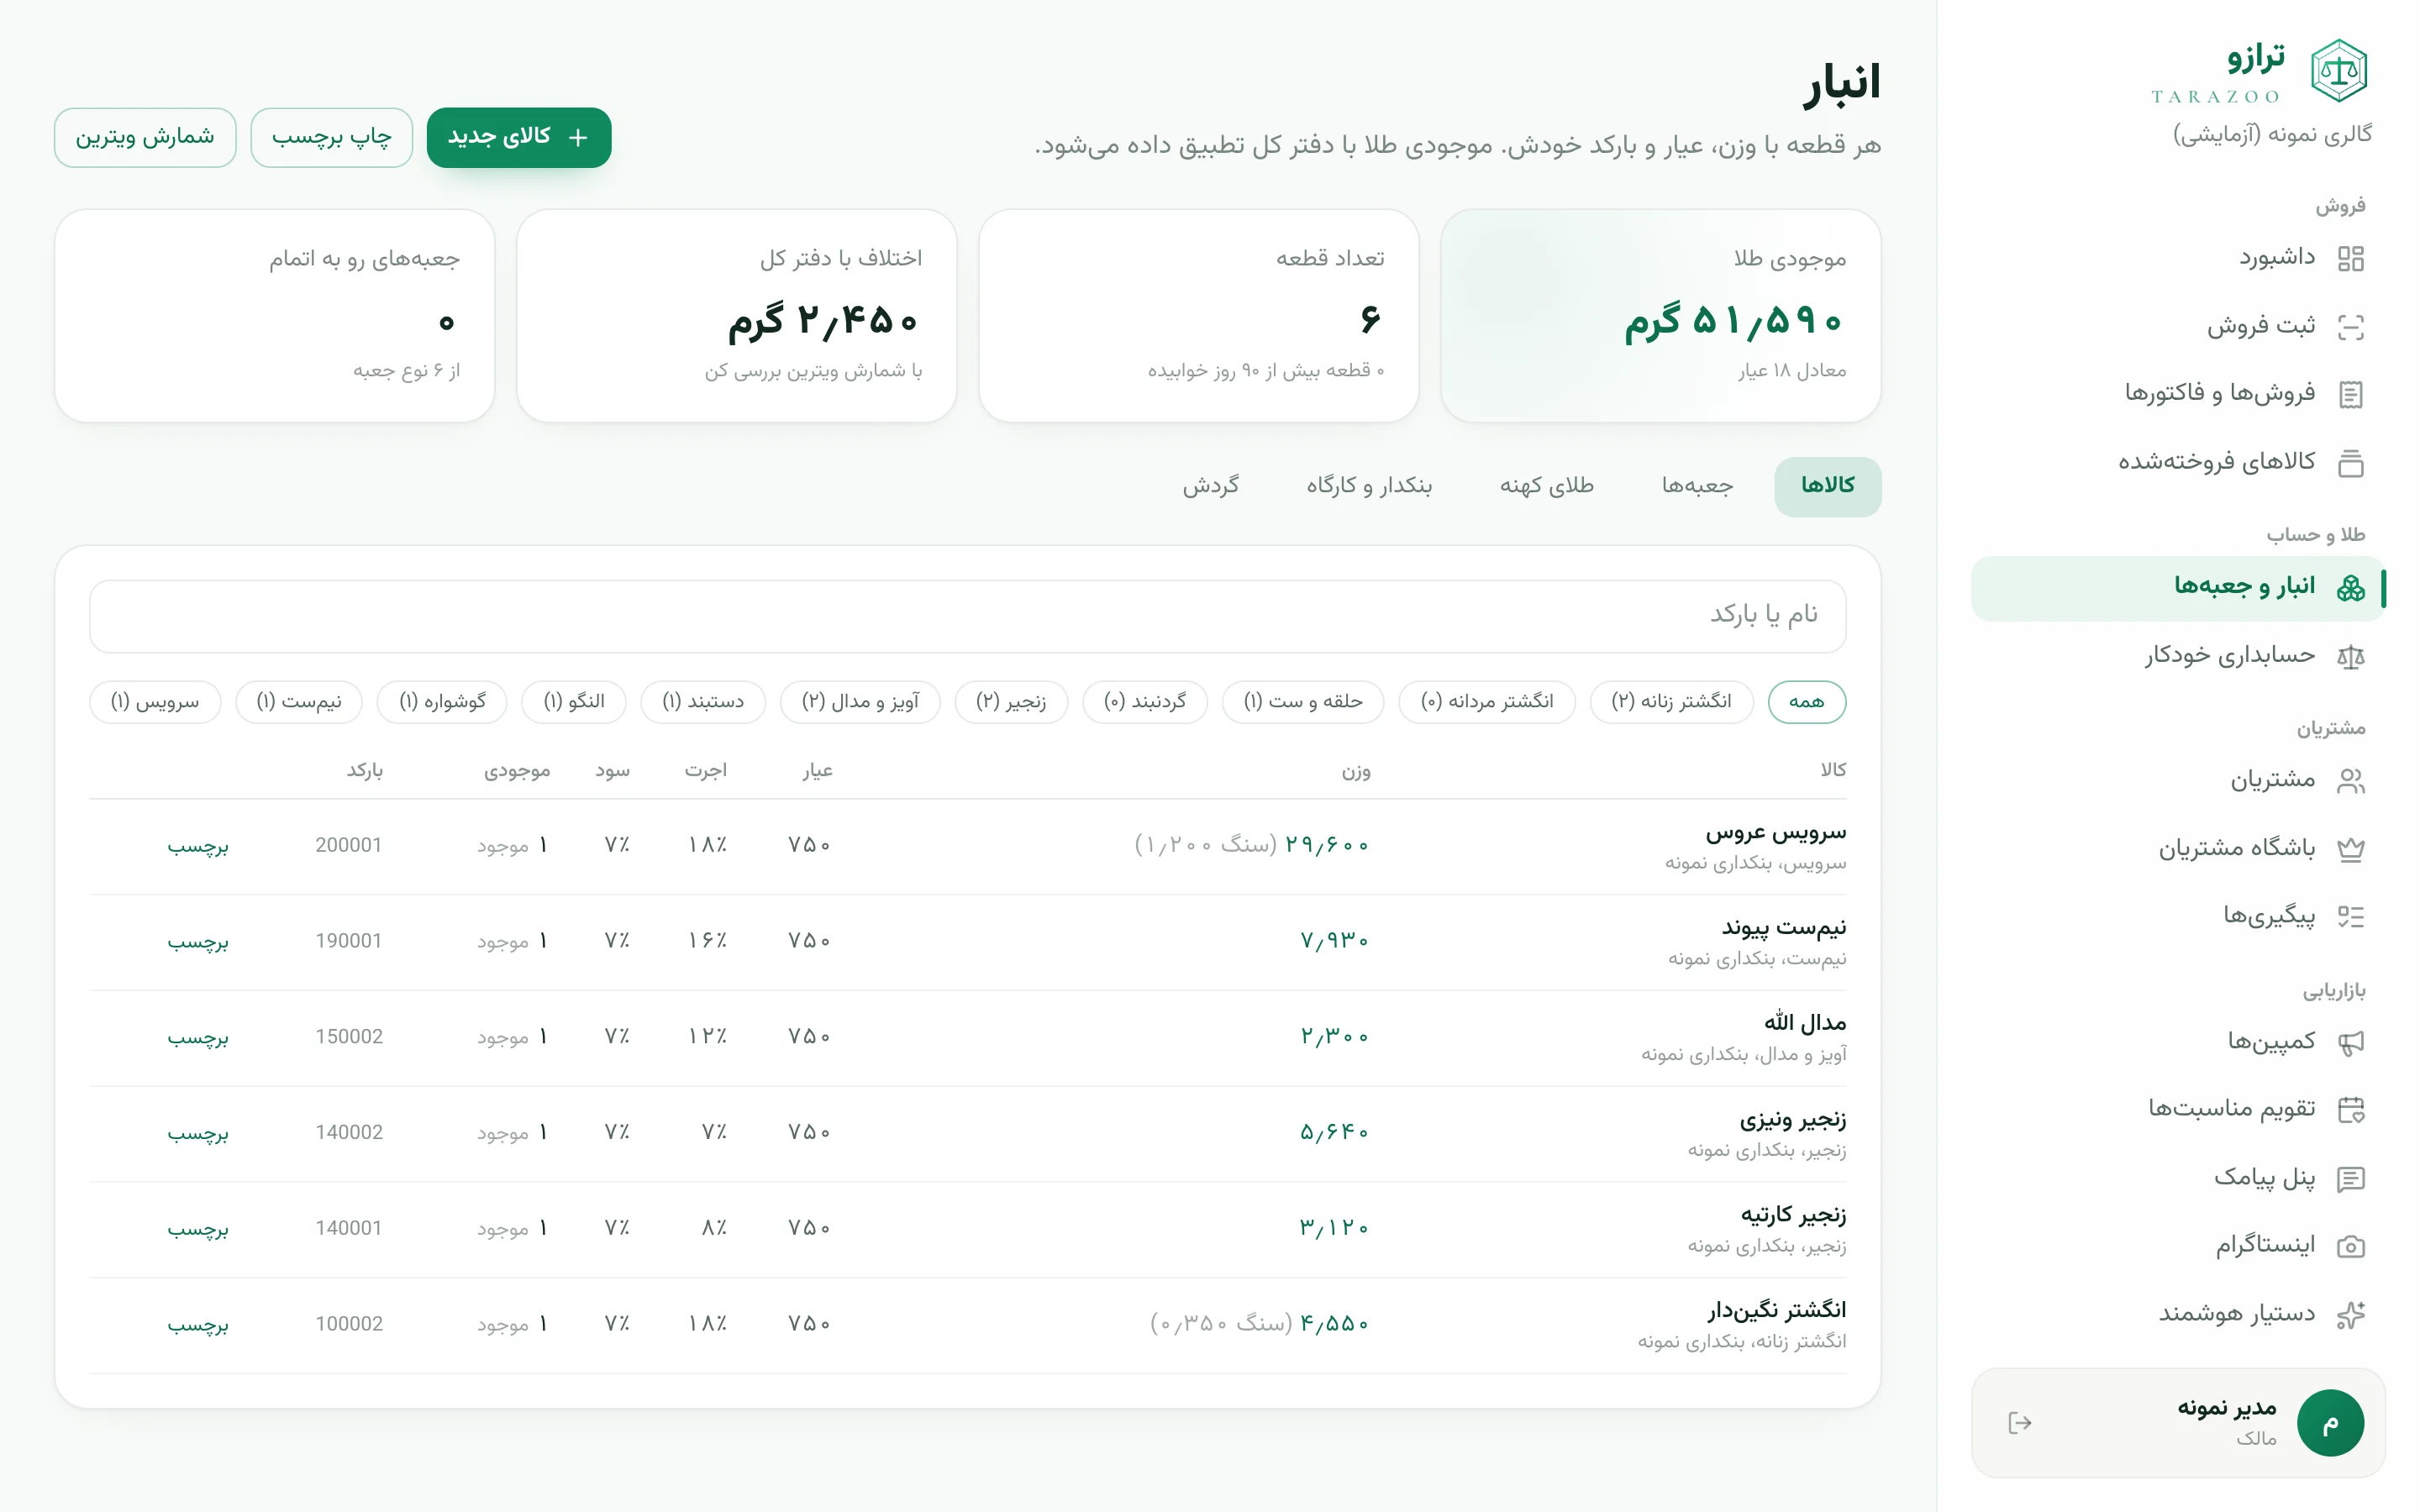Click the موجودی طلا summary card
Image resolution: width=2420 pixels, height=1512 pixels.
click(x=1660, y=315)
